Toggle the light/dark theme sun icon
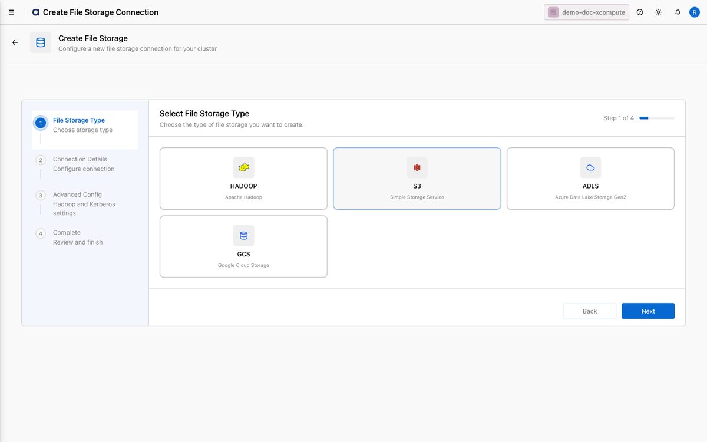 click(659, 12)
